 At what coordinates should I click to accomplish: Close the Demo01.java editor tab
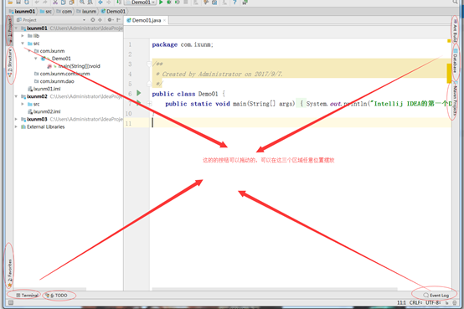[x=164, y=20]
